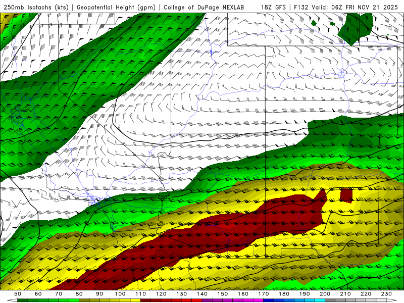Click the legend value '70'

tap(59, 294)
